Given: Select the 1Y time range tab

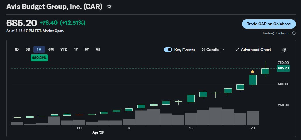Looking at the screenshot, I should pos(76,50).
